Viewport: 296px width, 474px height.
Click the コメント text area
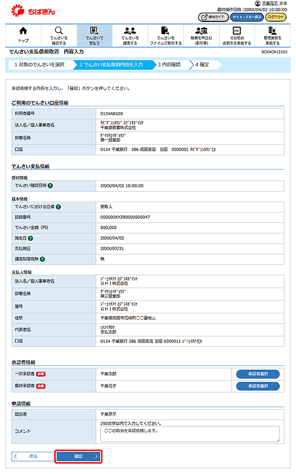[190, 434]
